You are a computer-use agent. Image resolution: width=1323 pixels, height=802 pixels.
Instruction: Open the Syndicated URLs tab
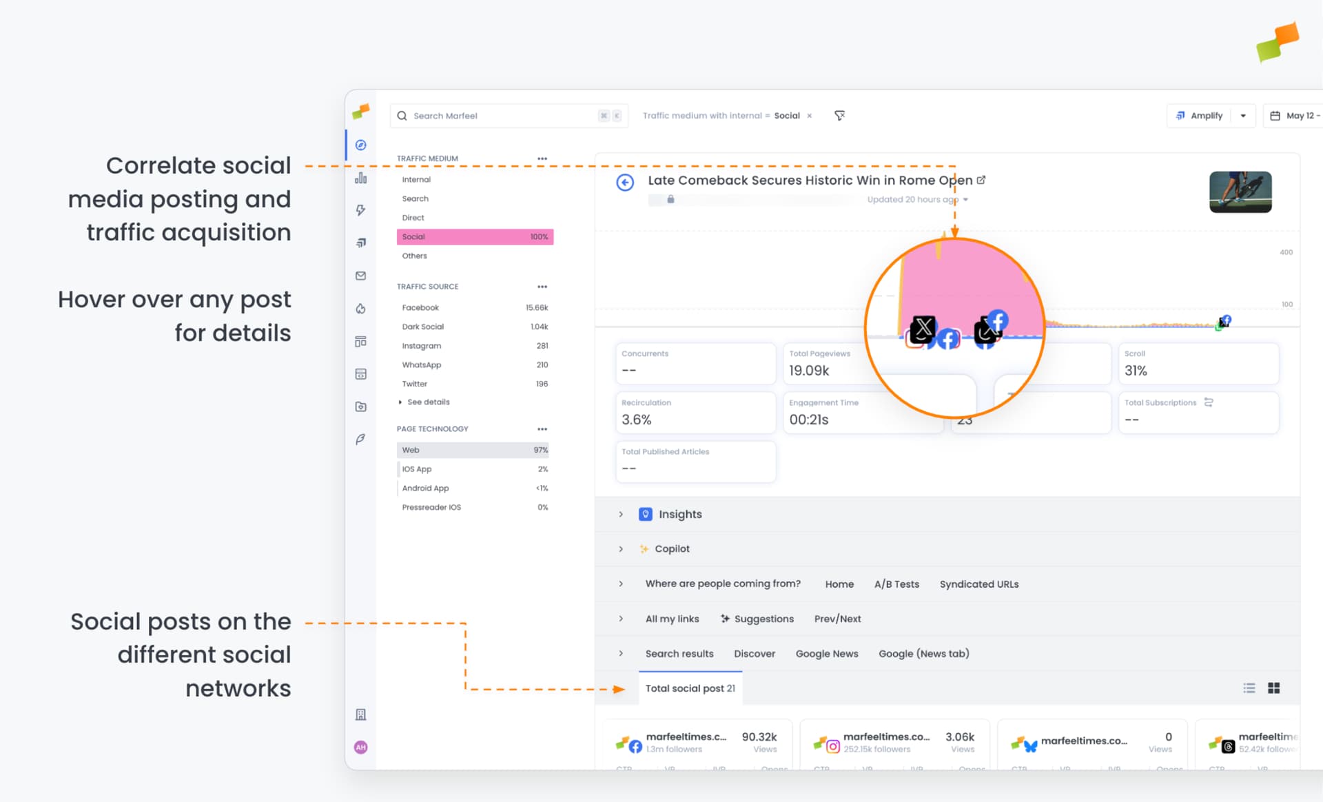979,584
